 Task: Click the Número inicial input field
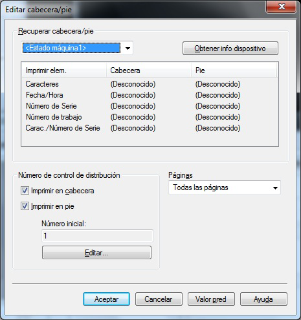[97, 236]
